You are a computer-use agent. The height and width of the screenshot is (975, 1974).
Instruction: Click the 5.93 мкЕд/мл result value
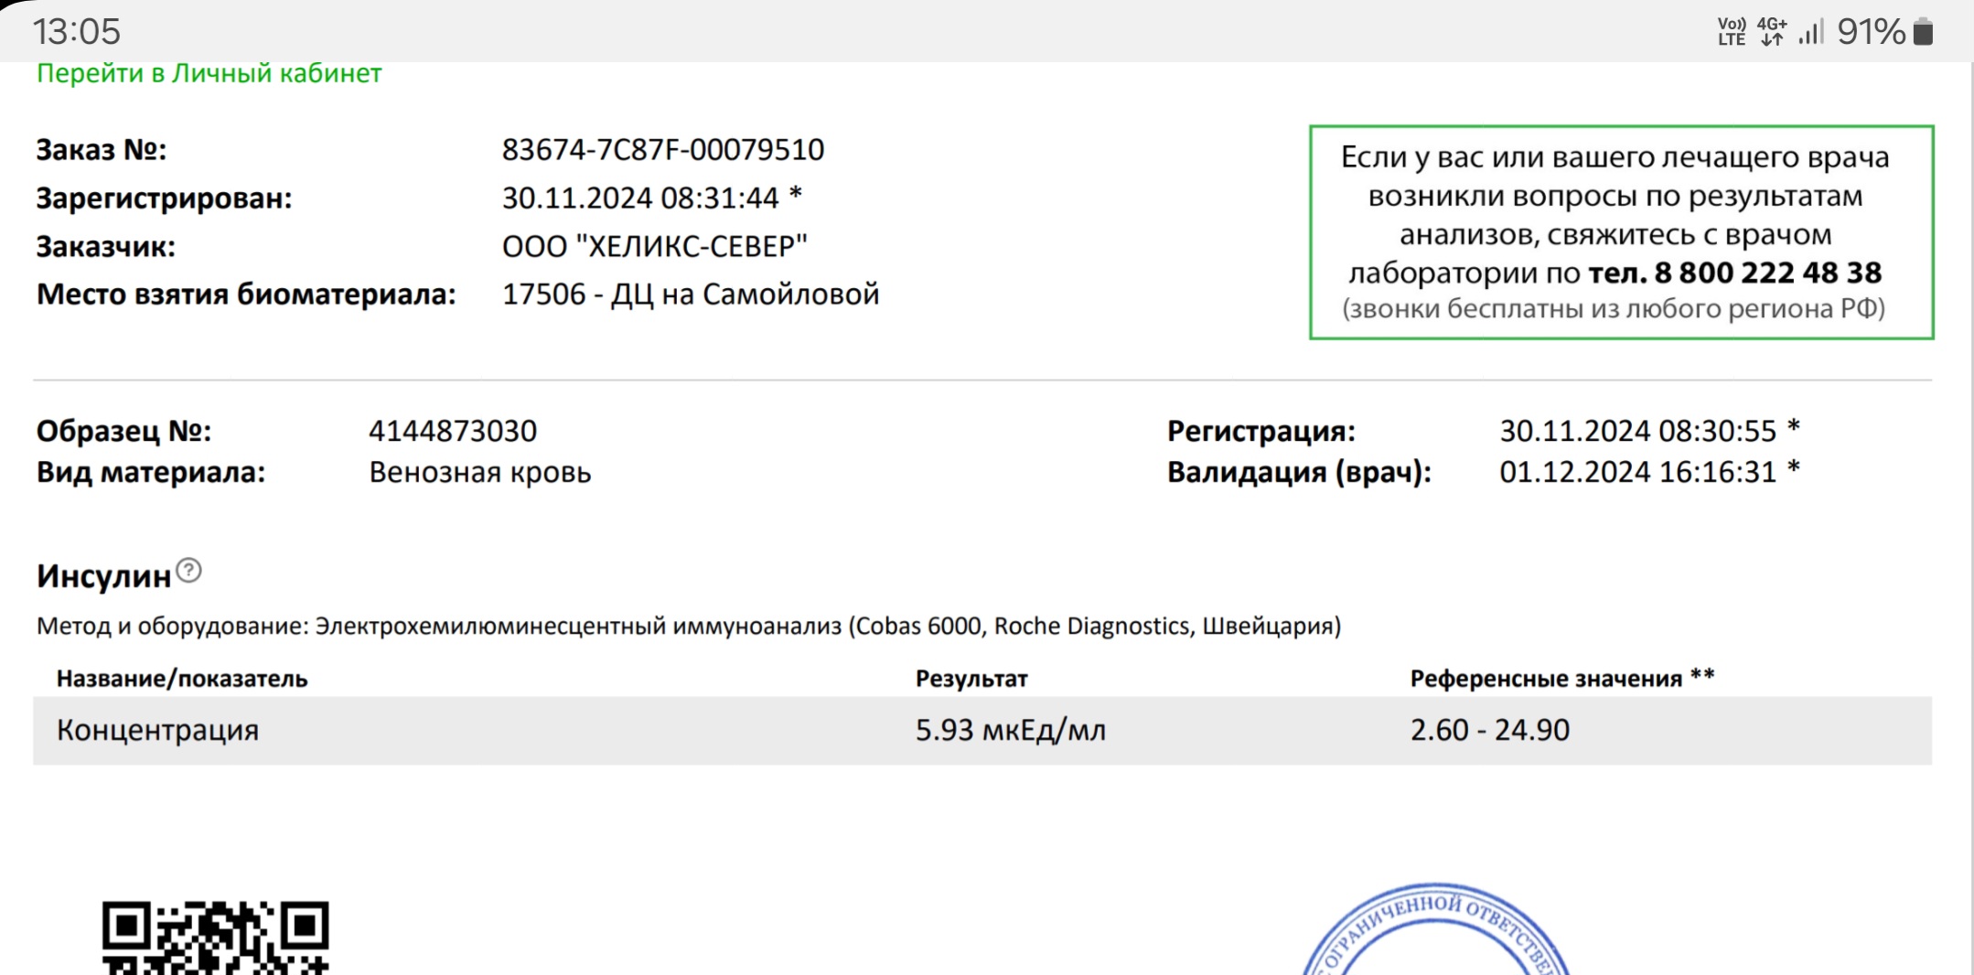point(1010,730)
